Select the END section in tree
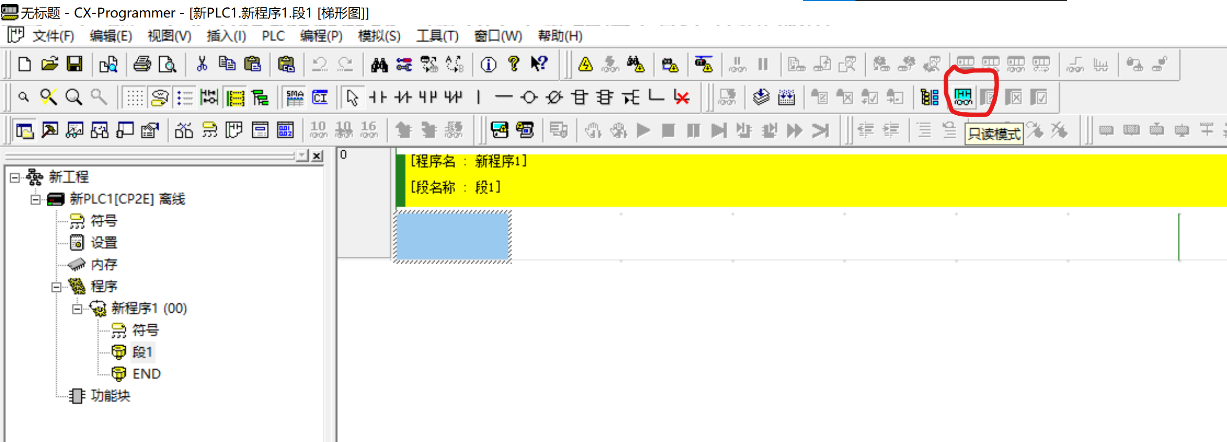Screen dimensions: 1227x442 [146, 374]
